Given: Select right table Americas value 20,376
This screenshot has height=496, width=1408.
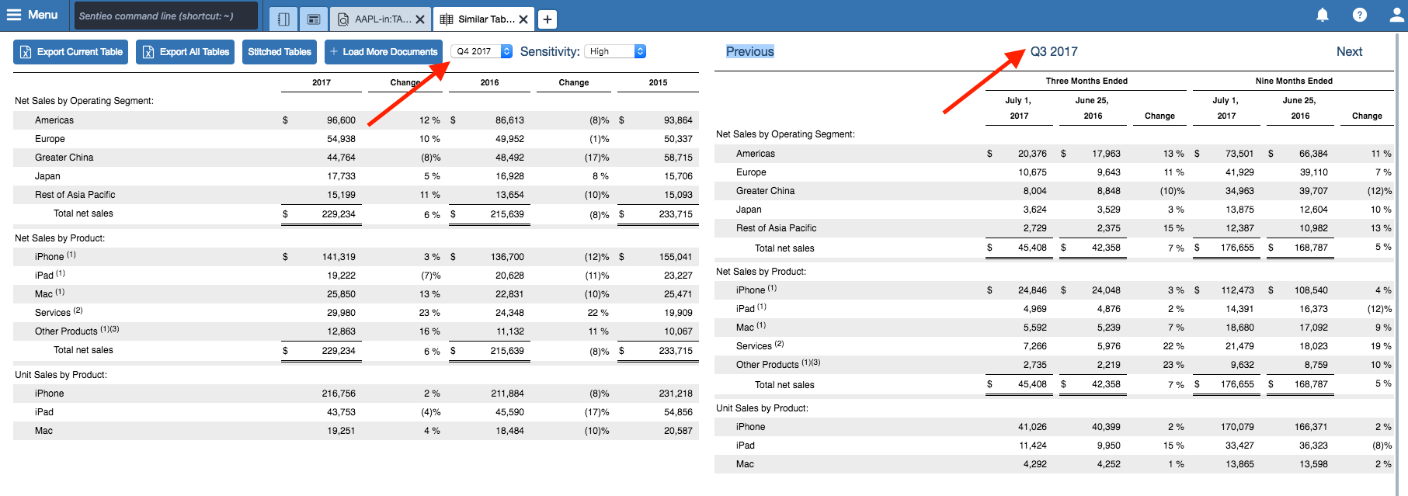Looking at the screenshot, I should (x=1032, y=154).
